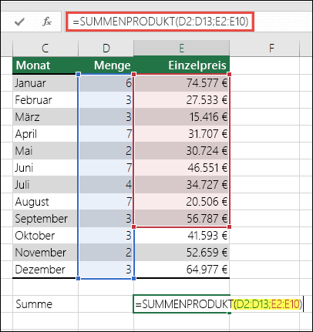Screen dimensions: 313x332
Task: Select the Juli cell
Action: point(45,185)
